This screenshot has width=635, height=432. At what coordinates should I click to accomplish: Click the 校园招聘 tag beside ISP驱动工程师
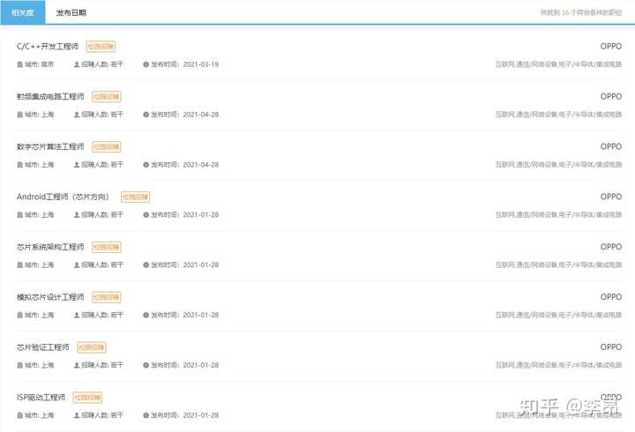[87, 398]
